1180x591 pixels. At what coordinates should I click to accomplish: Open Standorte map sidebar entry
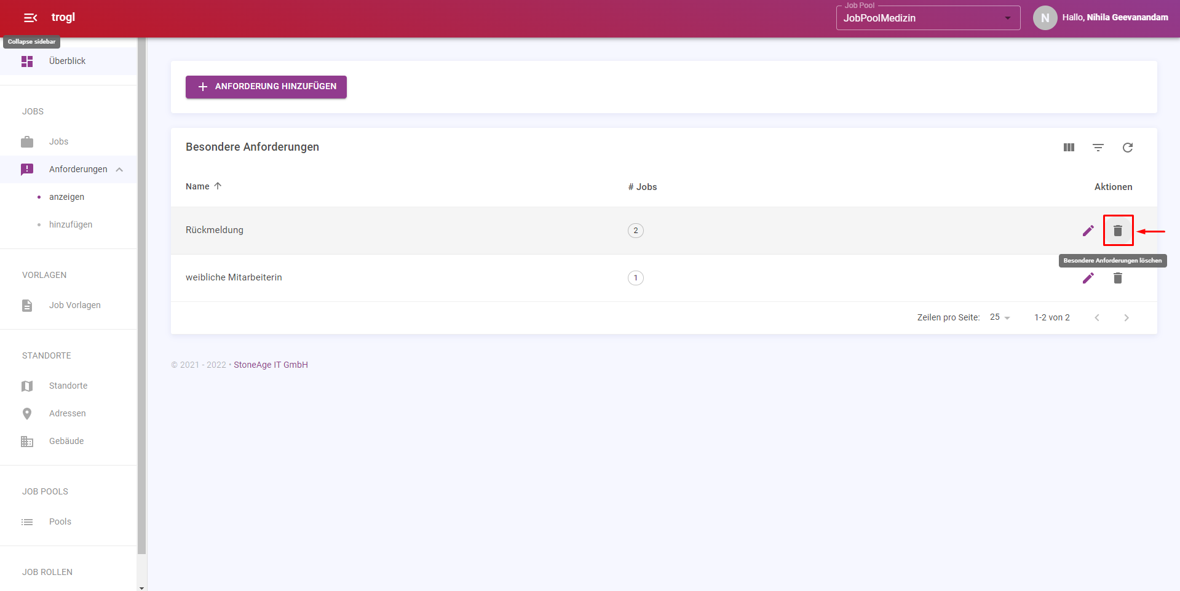[x=68, y=386]
